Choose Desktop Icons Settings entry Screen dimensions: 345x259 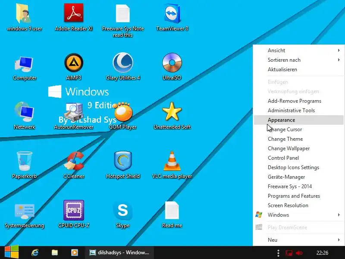pos(298,167)
